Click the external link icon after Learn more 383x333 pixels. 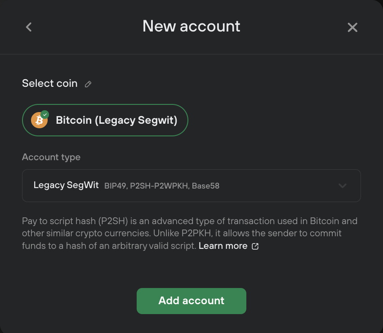(x=255, y=246)
